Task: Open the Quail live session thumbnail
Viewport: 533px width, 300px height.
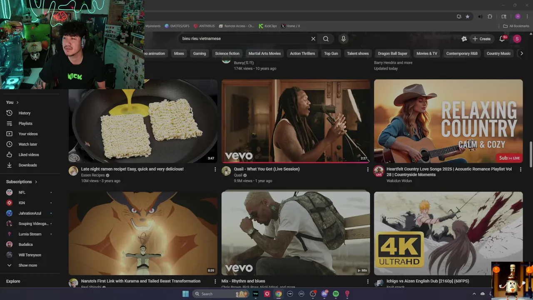Action: (x=296, y=121)
